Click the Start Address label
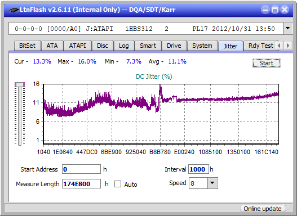The width and height of the screenshot is (297, 216). 39,169
